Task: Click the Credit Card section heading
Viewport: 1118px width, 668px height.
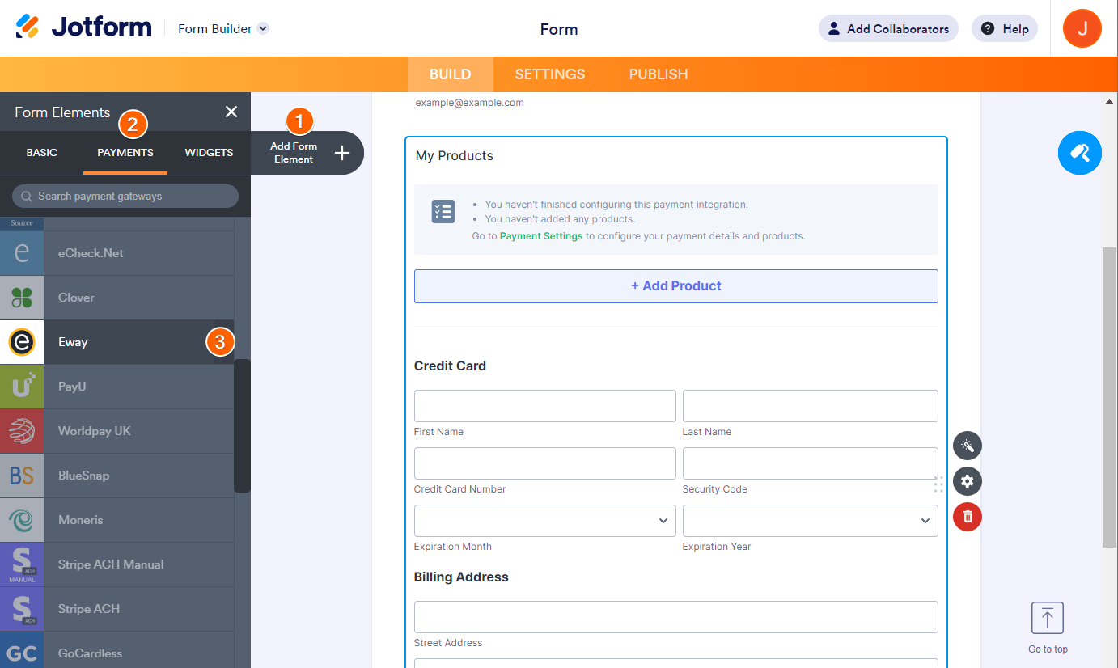Action: (450, 366)
